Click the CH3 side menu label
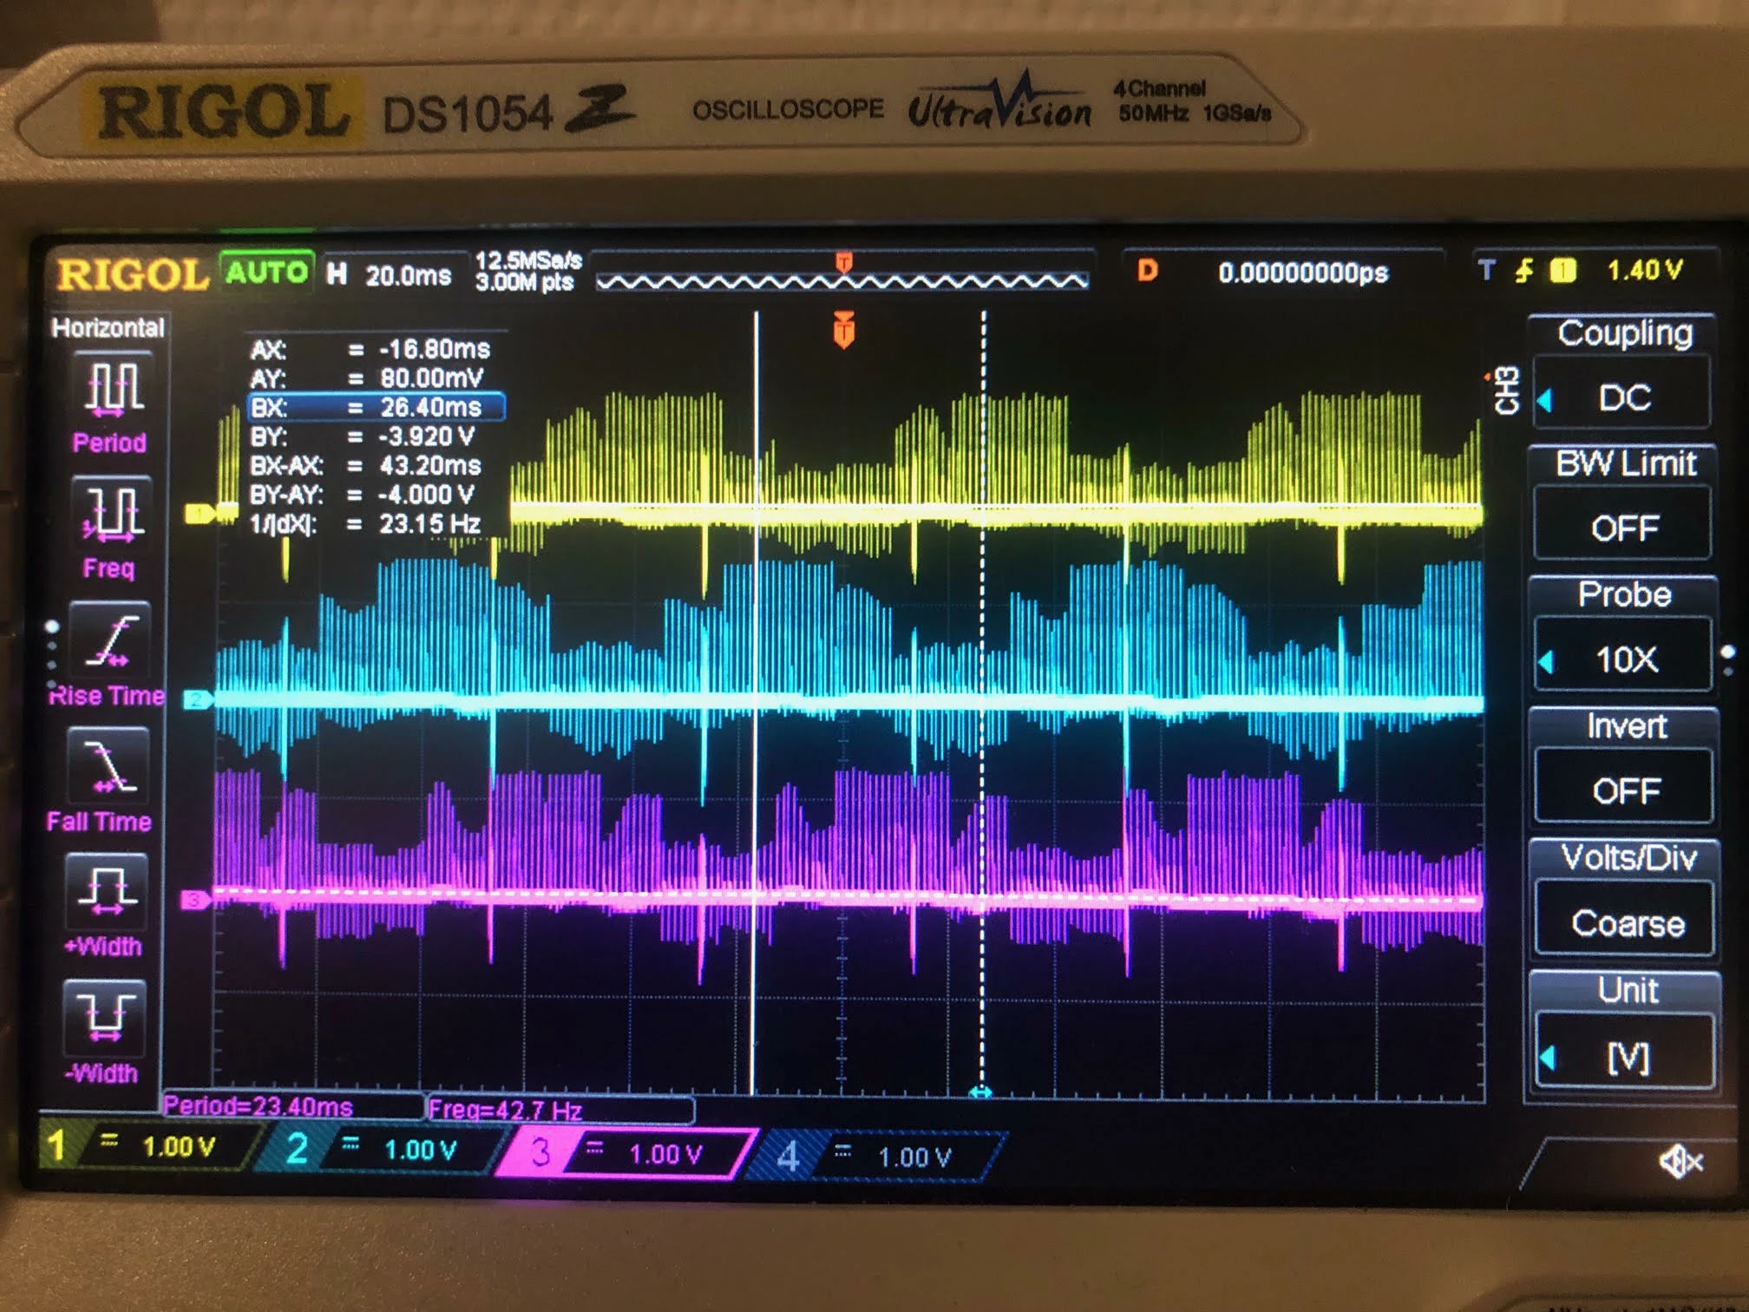The width and height of the screenshot is (1749, 1312). [x=1506, y=391]
